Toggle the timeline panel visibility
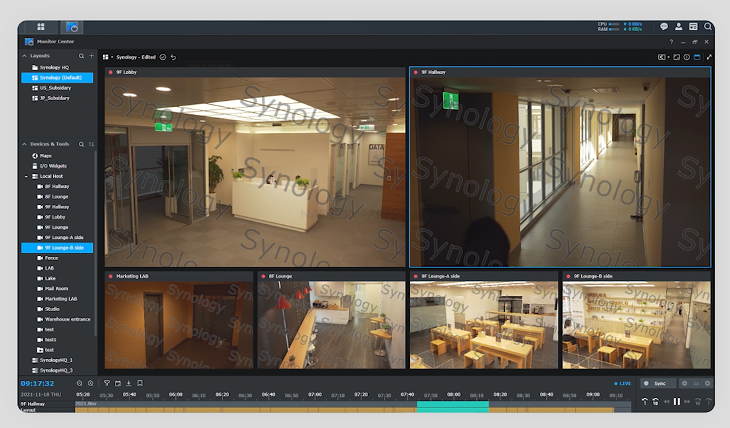The image size is (730, 428). [x=697, y=57]
